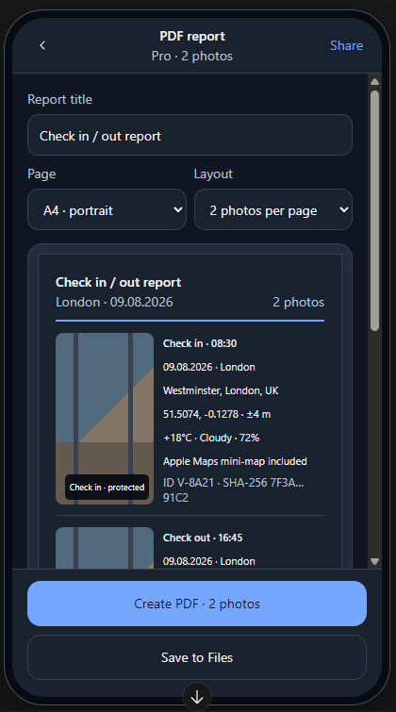Image resolution: width=396 pixels, height=712 pixels.
Task: Click 'Westminster, London, UK' address text
Action: pos(221,390)
